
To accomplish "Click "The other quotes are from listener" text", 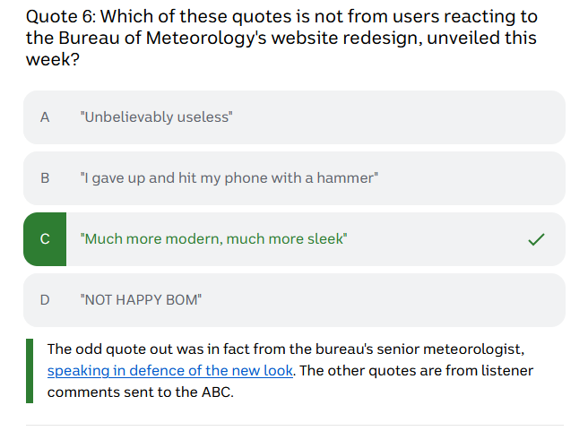I will [x=416, y=371].
